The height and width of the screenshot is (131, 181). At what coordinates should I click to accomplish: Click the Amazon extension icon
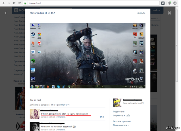click(x=163, y=3)
